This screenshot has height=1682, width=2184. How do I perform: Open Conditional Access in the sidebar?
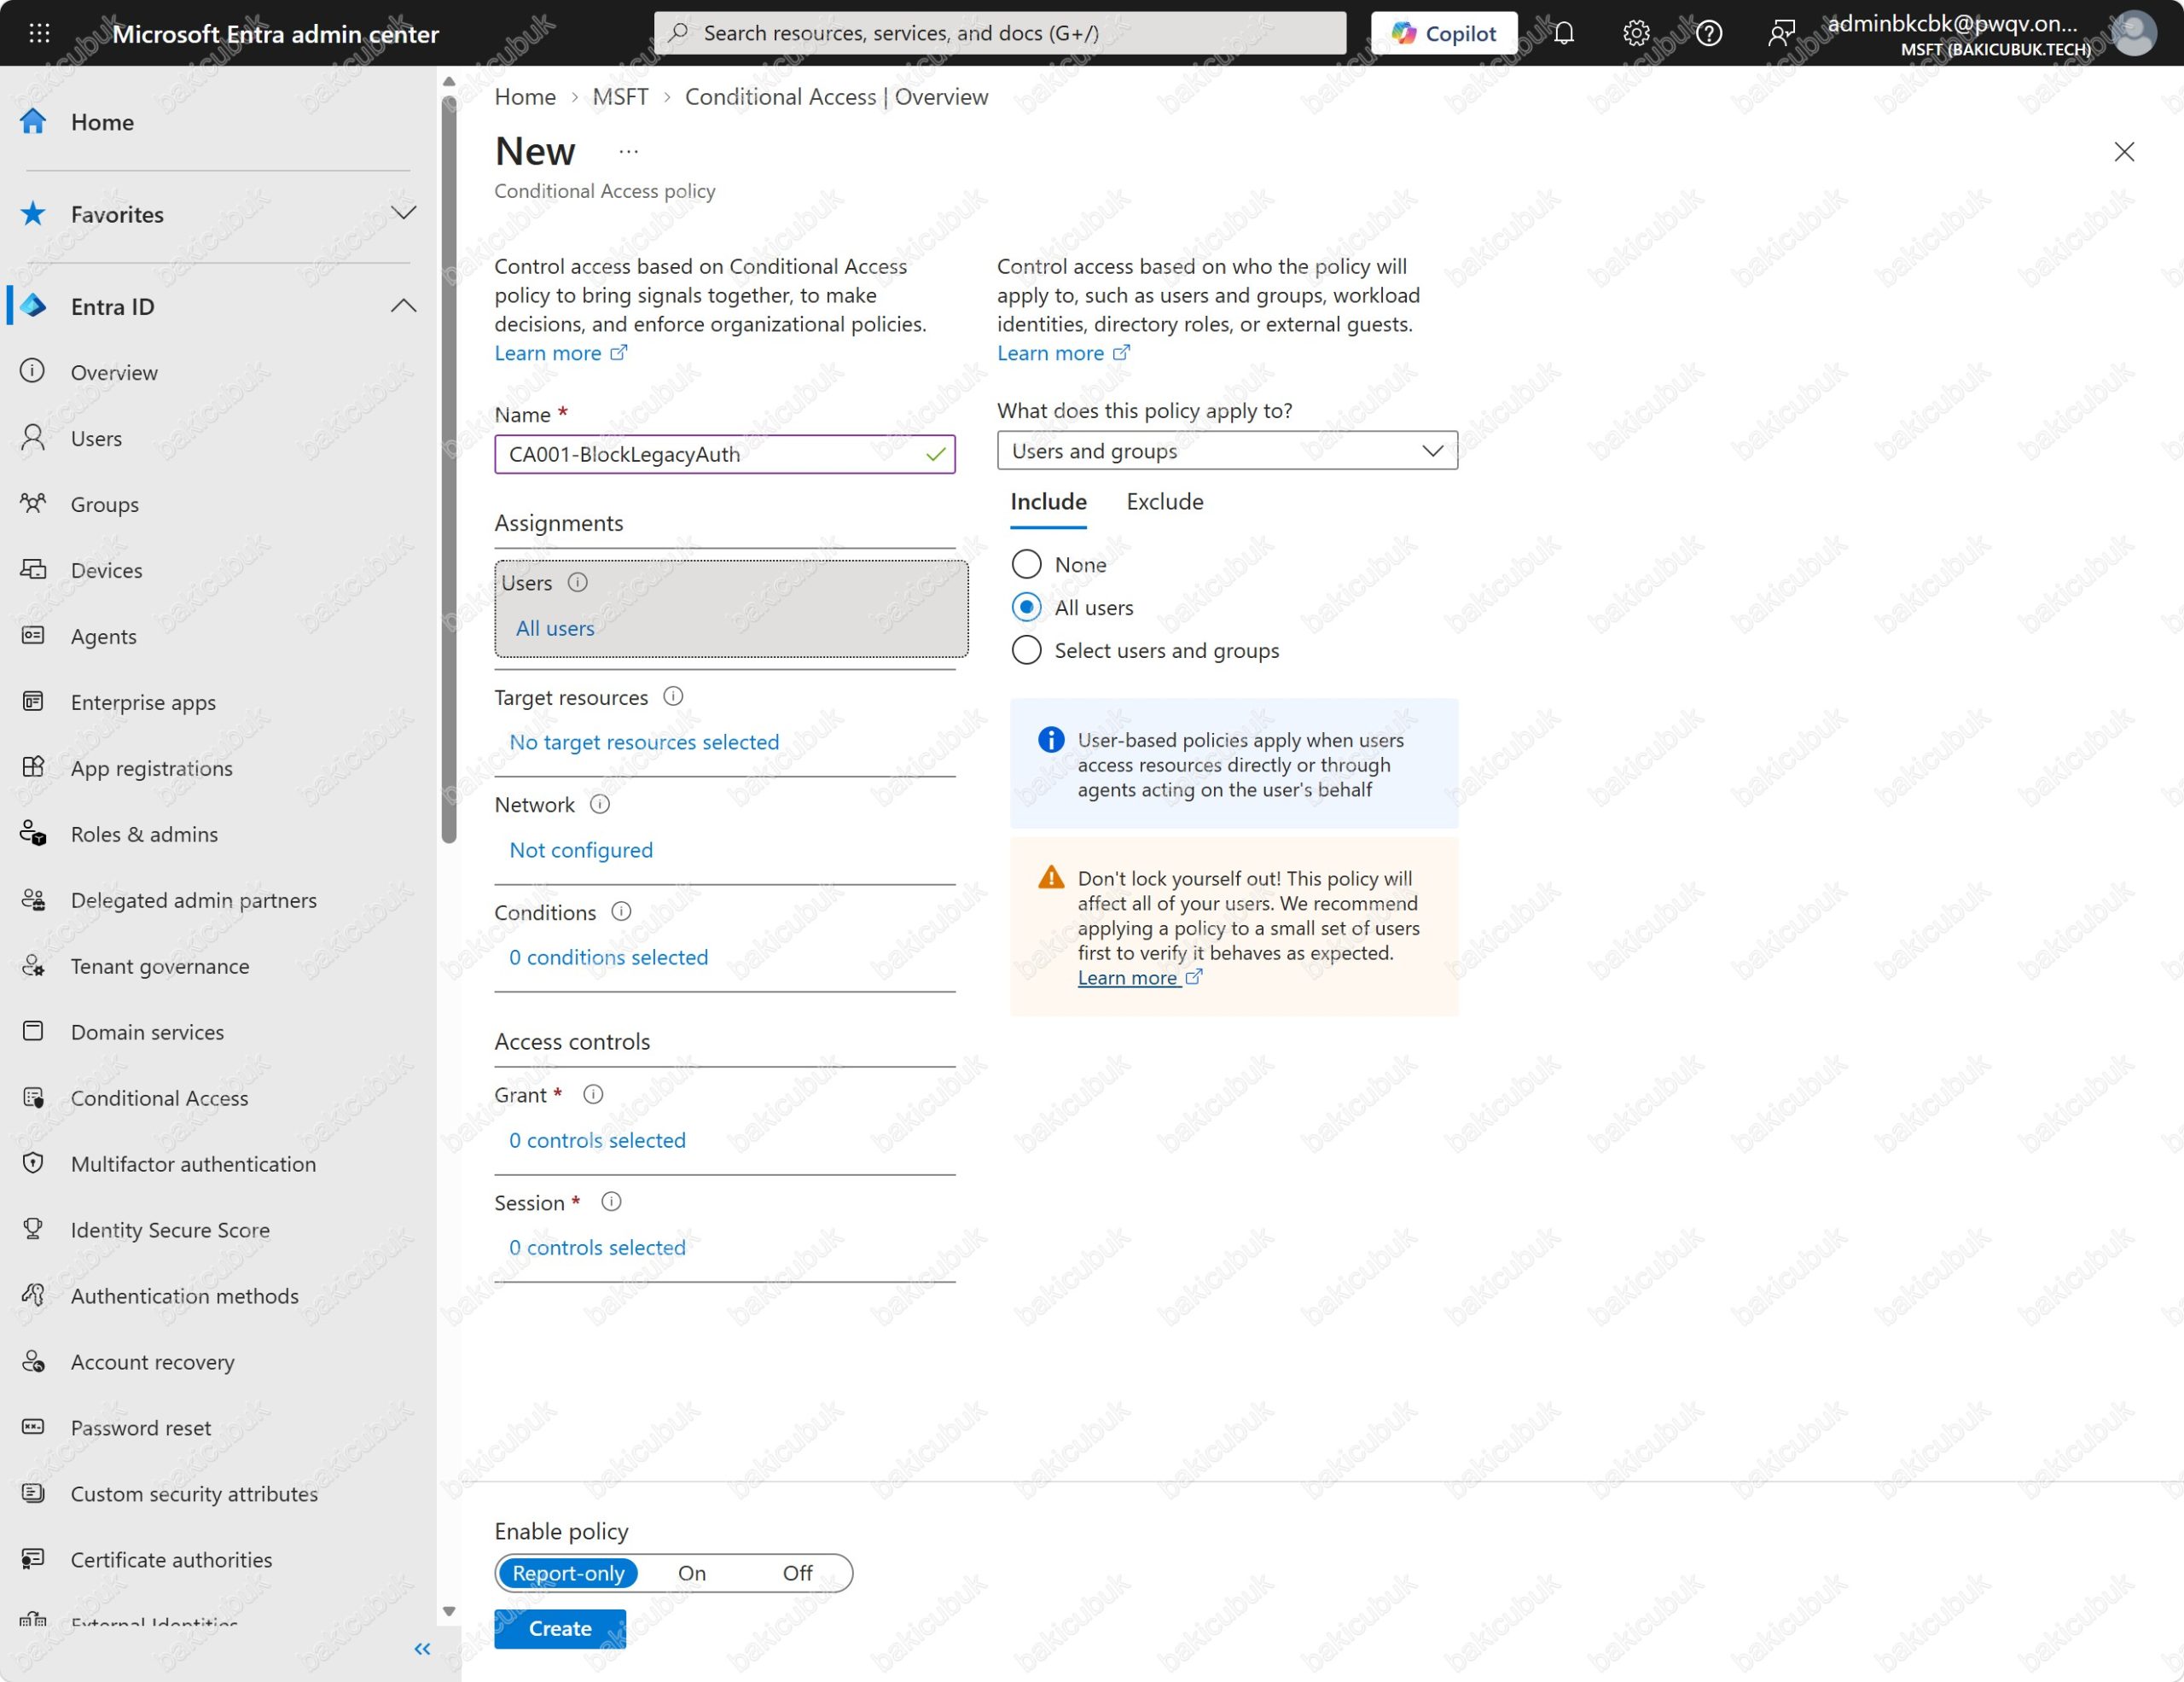tap(159, 1098)
